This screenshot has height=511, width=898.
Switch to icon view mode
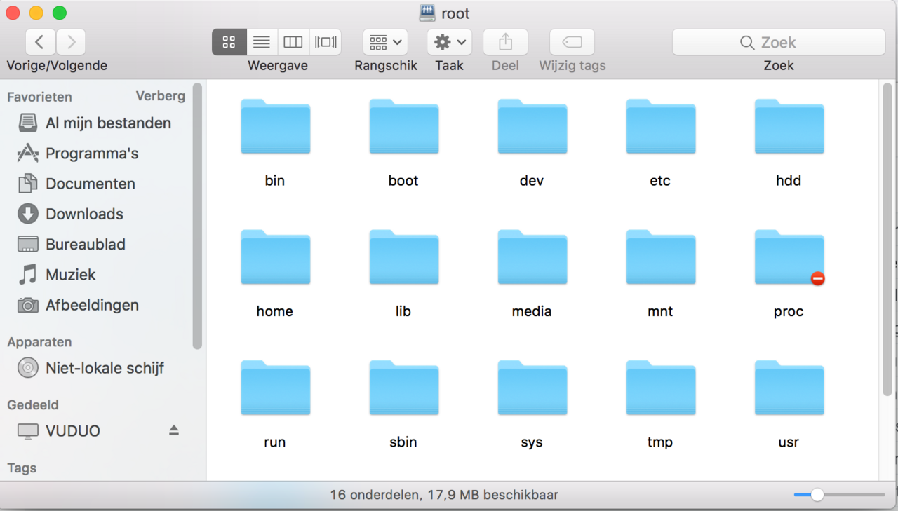[229, 42]
